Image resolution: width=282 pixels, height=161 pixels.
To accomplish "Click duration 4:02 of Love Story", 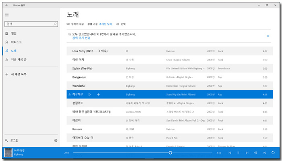I will click(265, 51).
